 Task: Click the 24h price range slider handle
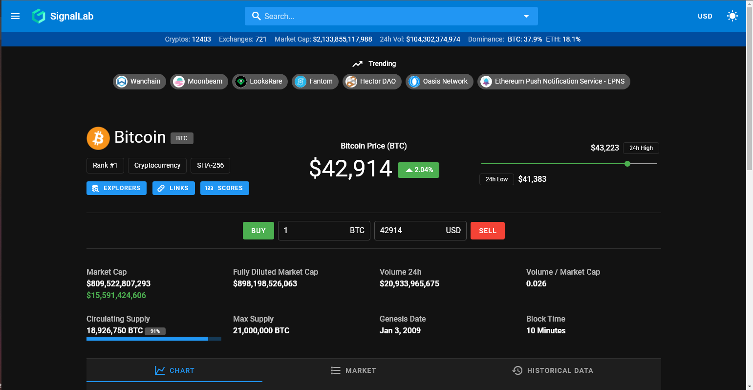pos(627,164)
